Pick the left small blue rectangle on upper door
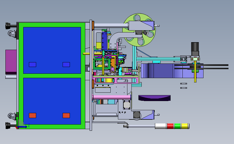 [x=33, y=65]
